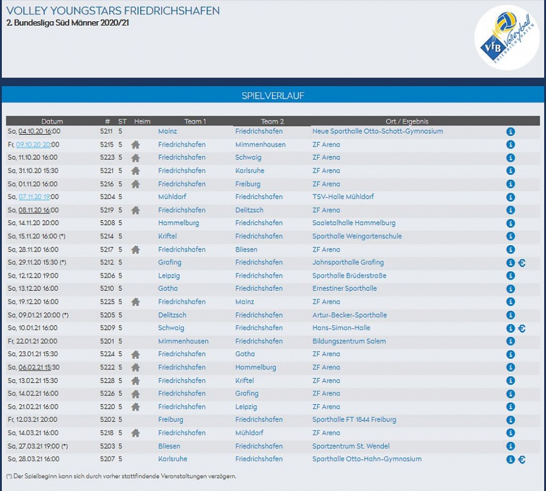Open the info icon for match 5207 in Karlsruhe
This screenshot has width=546, height=491.
511,459
